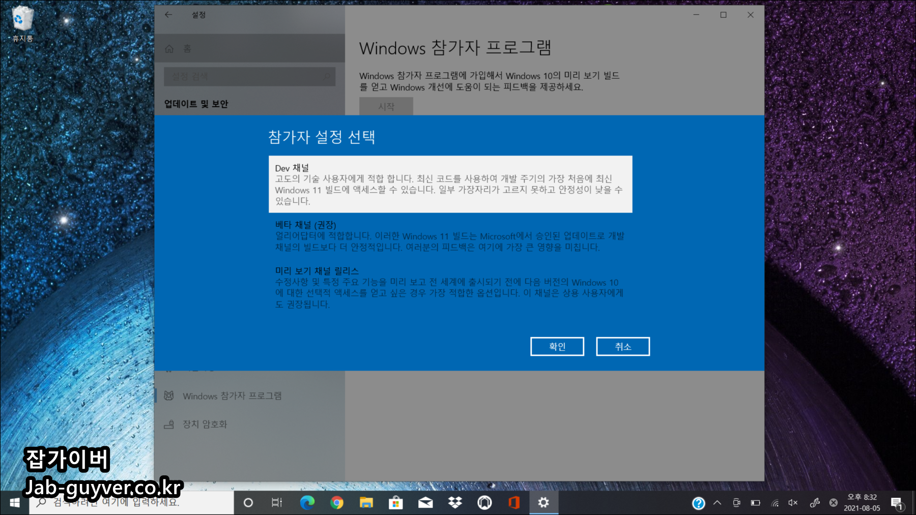Viewport: 916px width, 515px height.
Task: Open the round white taskbar app
Action: pyautogui.click(x=484, y=503)
